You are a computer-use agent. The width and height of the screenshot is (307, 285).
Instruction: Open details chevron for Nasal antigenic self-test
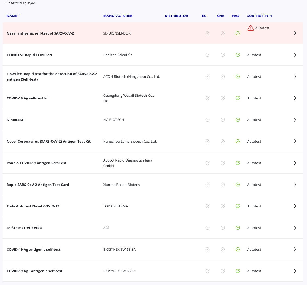pyautogui.click(x=295, y=33)
